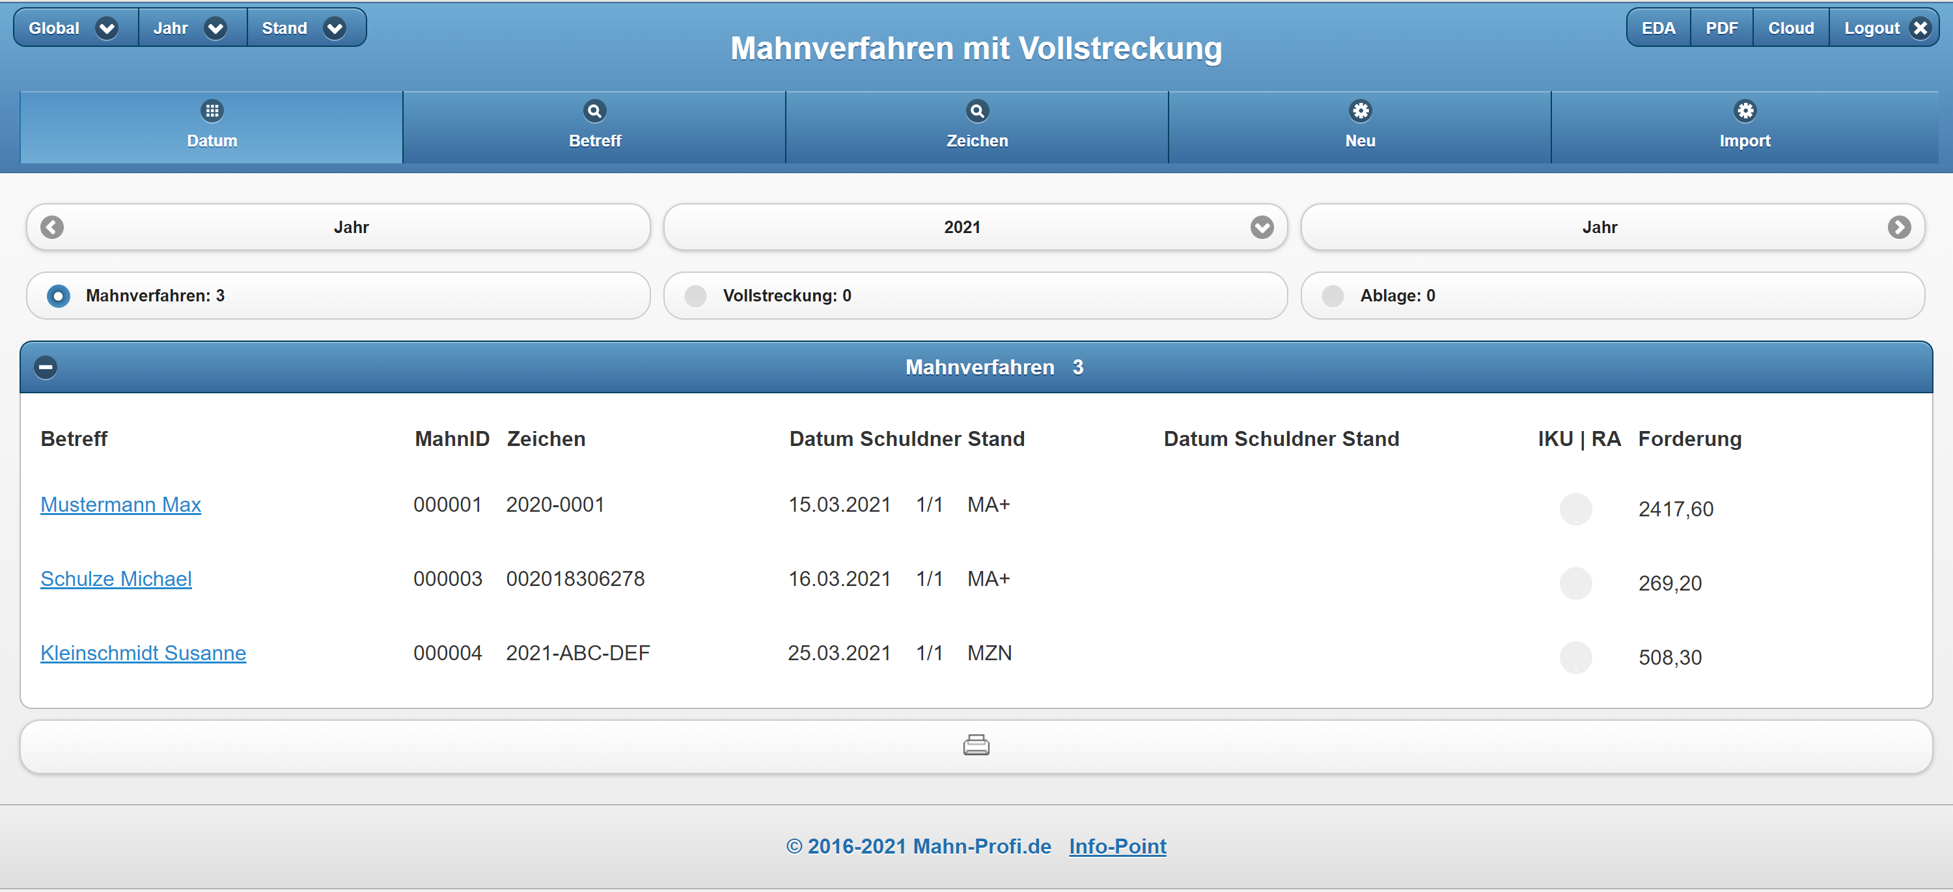Click Forderung amount 269,20
1953x892 pixels.
[1669, 583]
